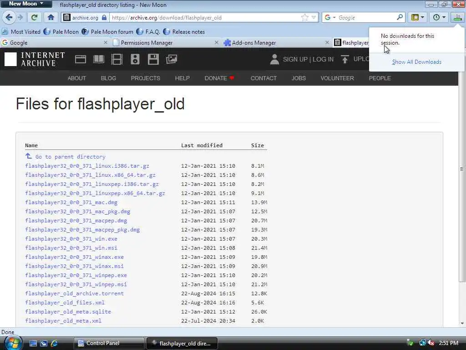
Task: Click the SIGN UP link
Action: (295, 59)
